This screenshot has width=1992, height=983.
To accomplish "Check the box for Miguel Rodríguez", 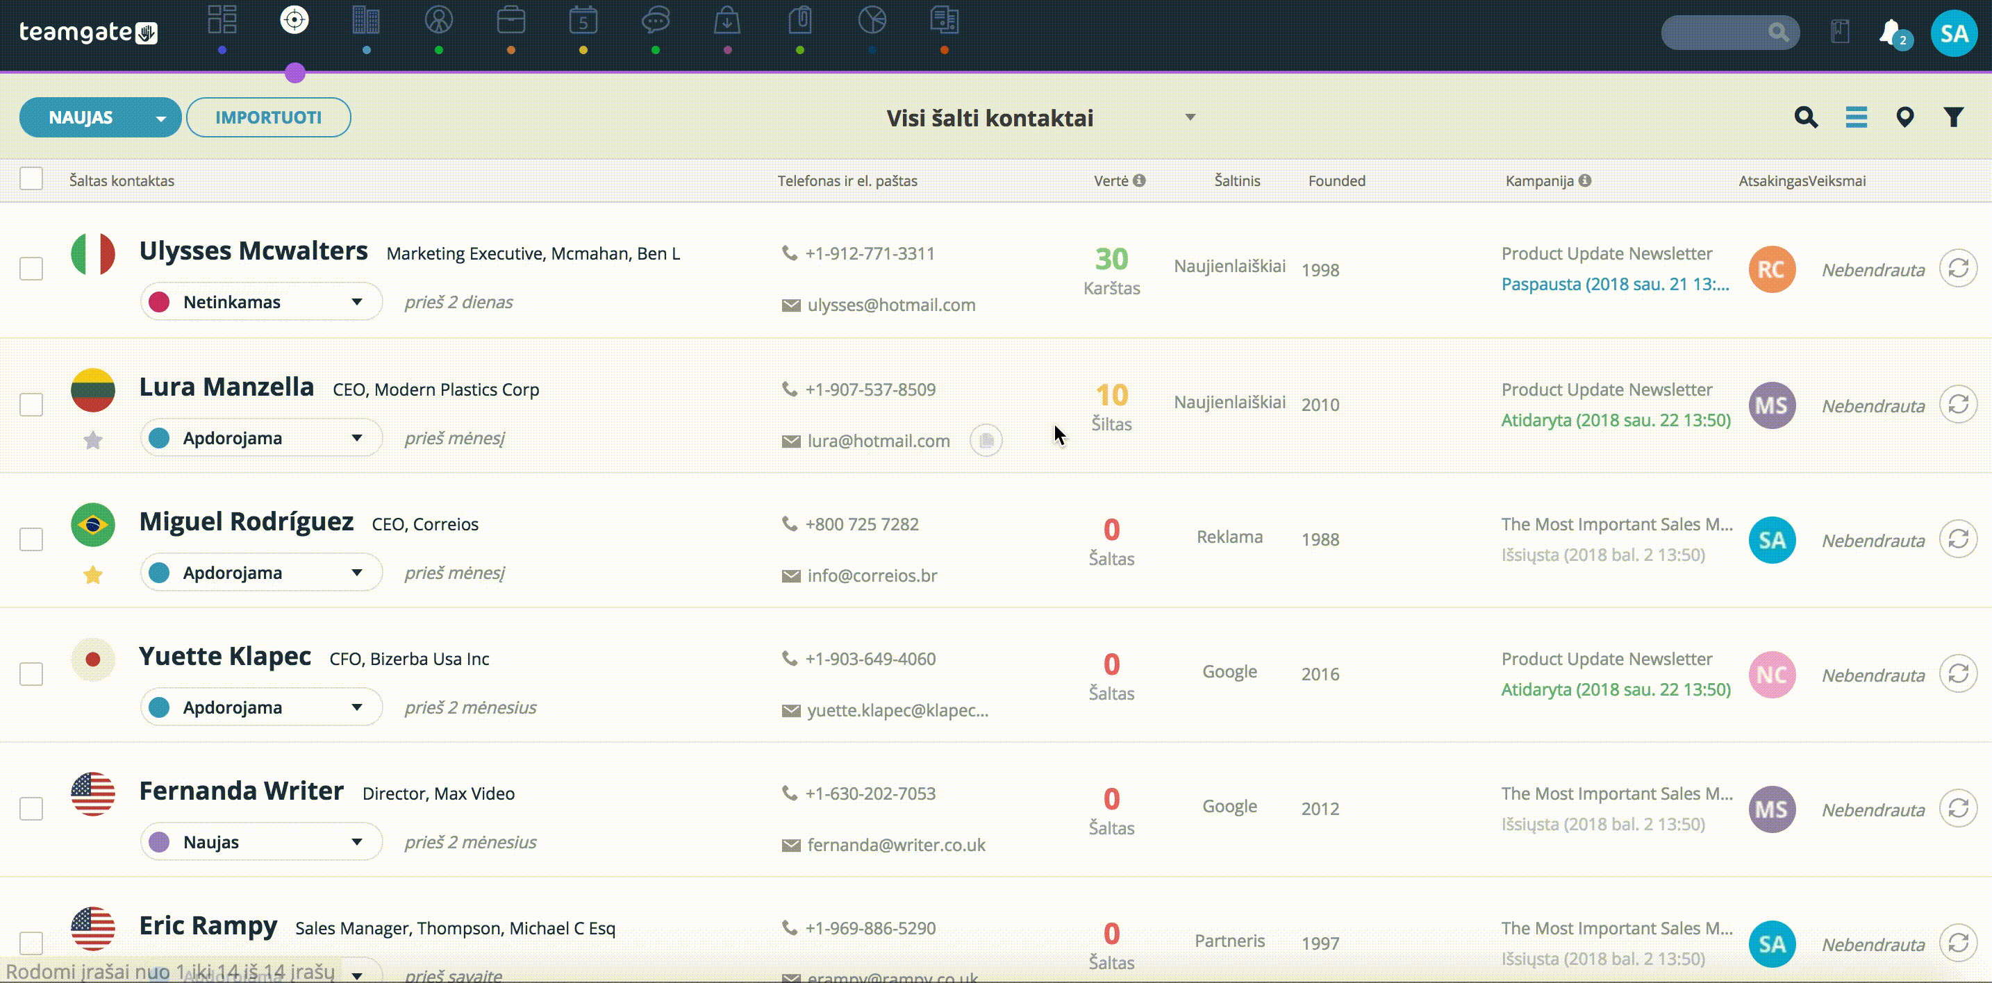I will (31, 539).
